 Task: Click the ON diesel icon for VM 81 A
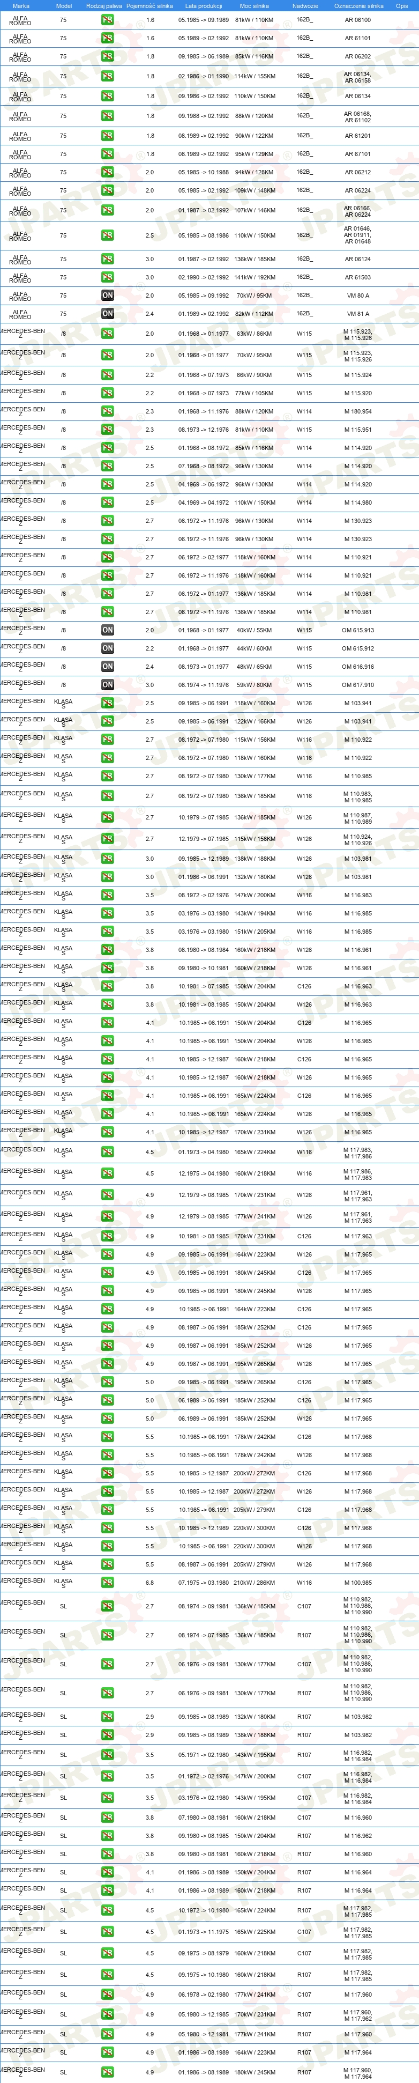pos(107,314)
